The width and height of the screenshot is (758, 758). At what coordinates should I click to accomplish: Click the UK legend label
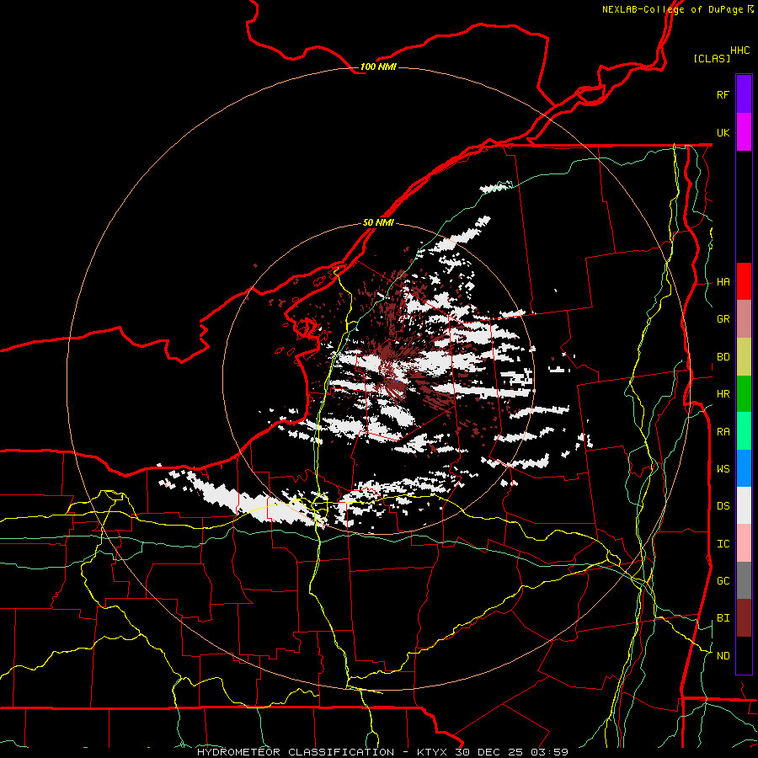[723, 132]
